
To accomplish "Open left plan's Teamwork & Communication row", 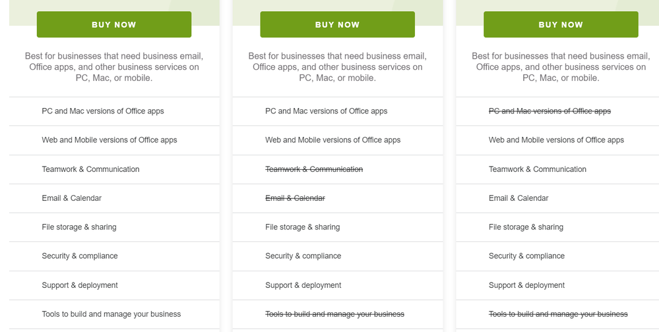I will 90,169.
